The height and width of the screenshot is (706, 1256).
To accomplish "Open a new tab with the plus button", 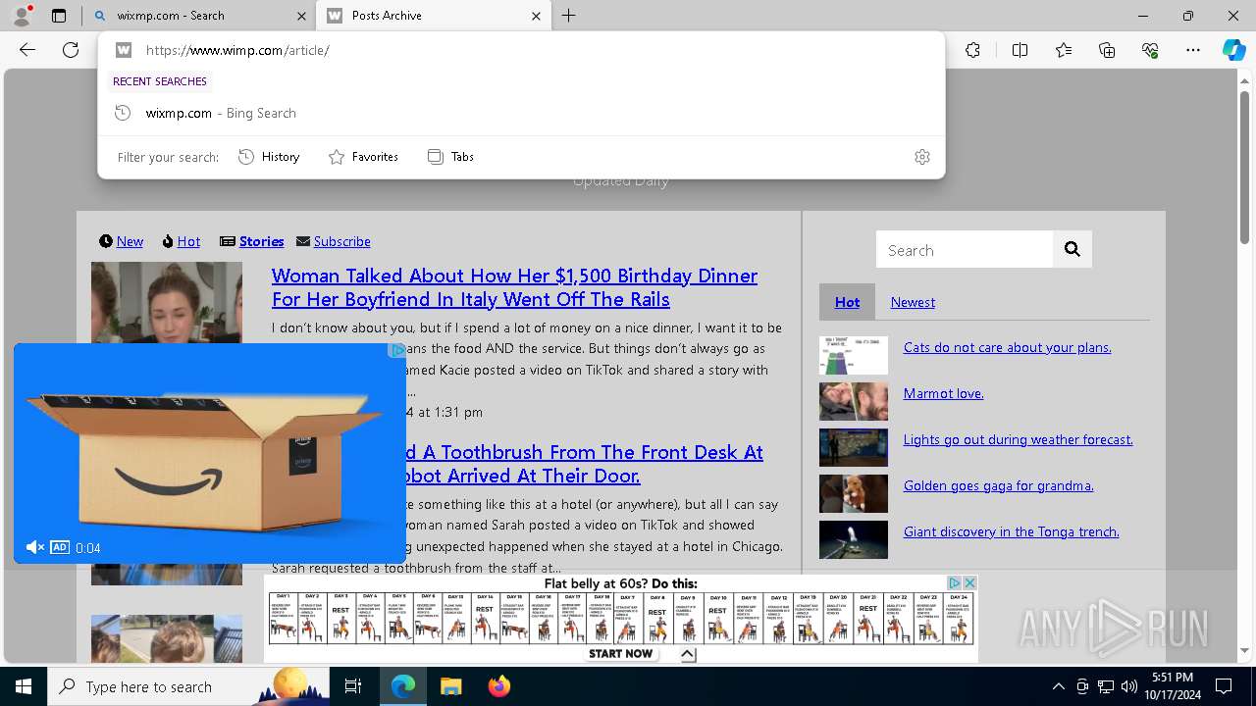I will pyautogui.click(x=569, y=16).
